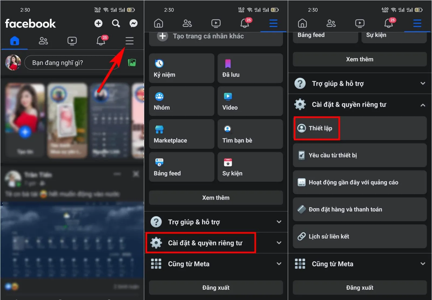Open notifications bell in middle screen
The height and width of the screenshot is (300, 432).
click(245, 23)
